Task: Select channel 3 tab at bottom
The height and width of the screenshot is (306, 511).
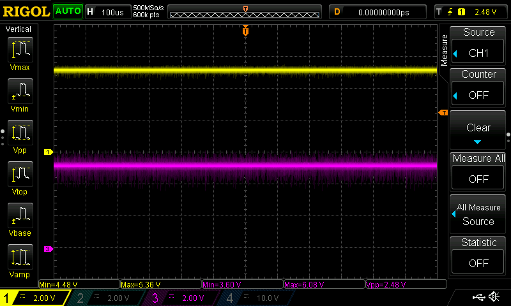Action: point(184,298)
